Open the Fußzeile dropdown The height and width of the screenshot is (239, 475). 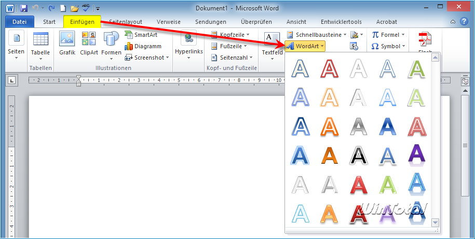click(x=245, y=46)
